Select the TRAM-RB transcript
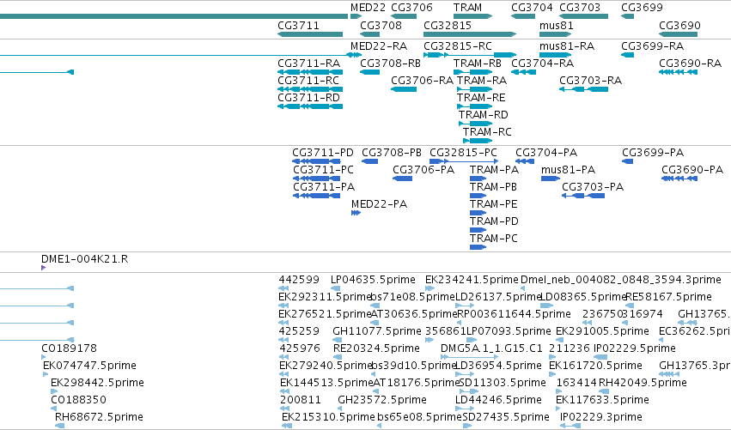The height and width of the screenshot is (430, 731). point(478,64)
